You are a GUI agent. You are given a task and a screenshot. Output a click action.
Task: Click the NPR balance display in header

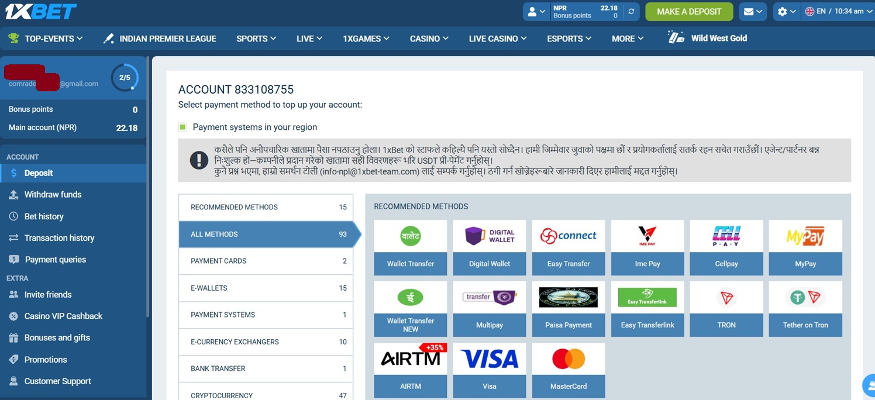click(585, 12)
